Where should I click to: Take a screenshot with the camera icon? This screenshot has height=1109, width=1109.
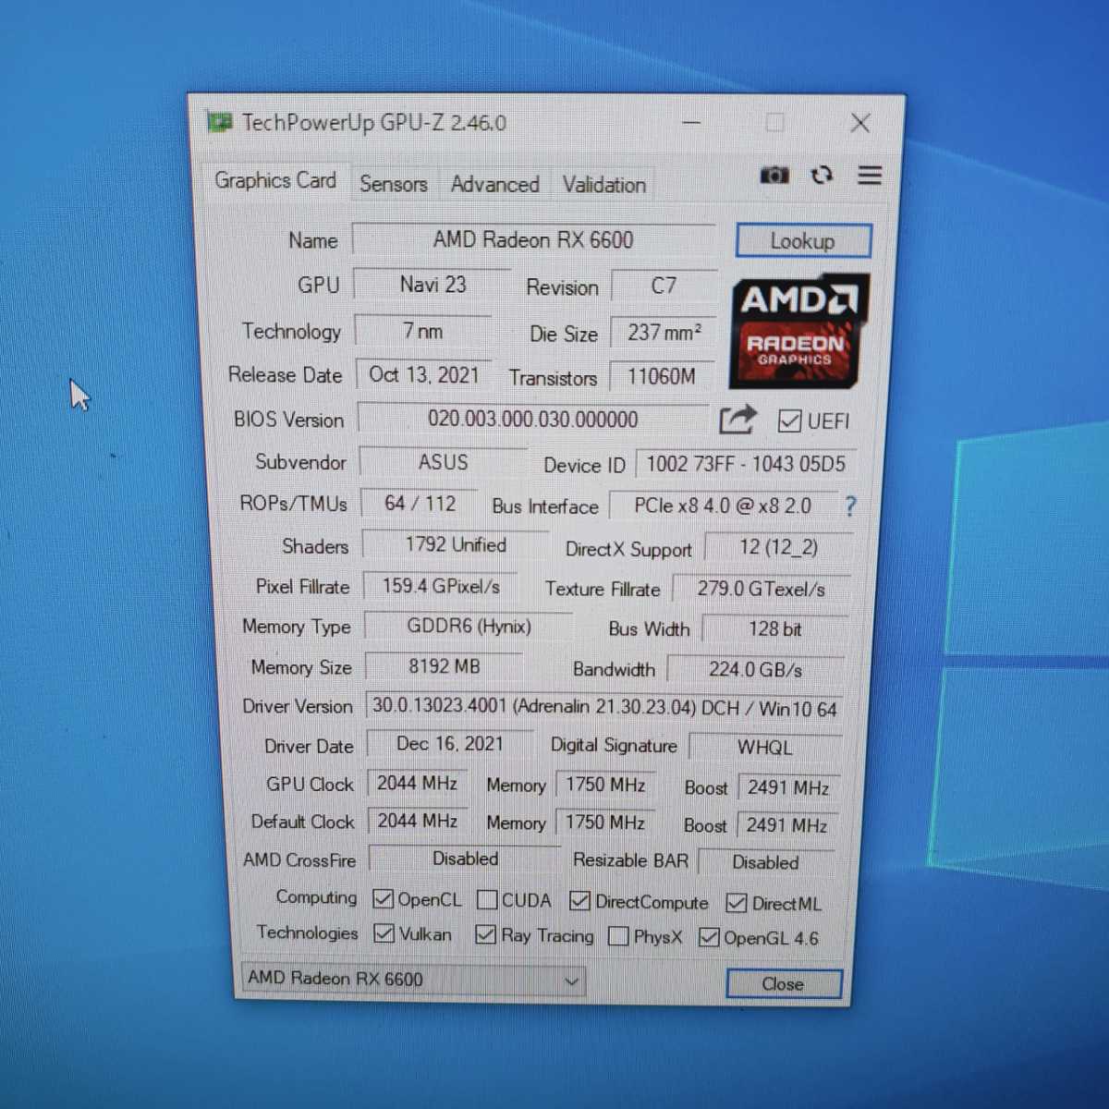click(774, 175)
